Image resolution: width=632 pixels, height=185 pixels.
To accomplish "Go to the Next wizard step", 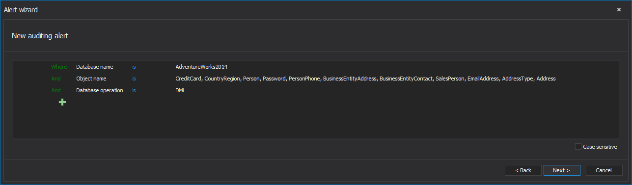I will point(562,170).
